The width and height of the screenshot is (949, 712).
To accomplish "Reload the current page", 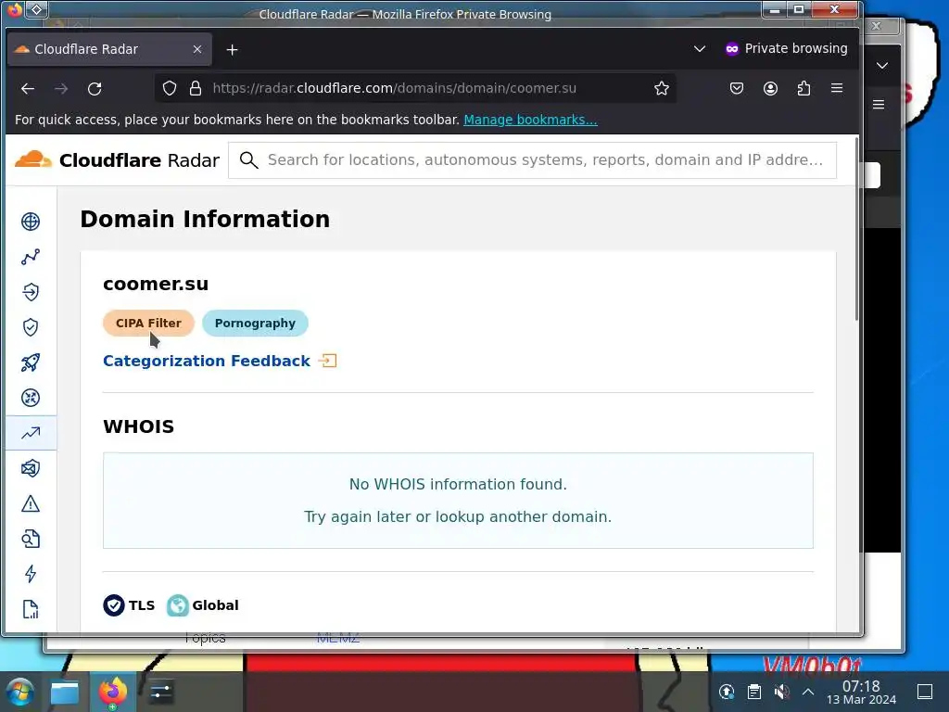I will tap(95, 88).
